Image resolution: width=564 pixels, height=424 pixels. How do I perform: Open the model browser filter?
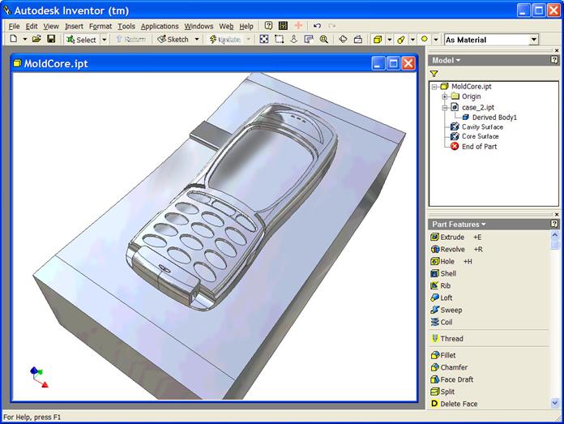tap(434, 74)
